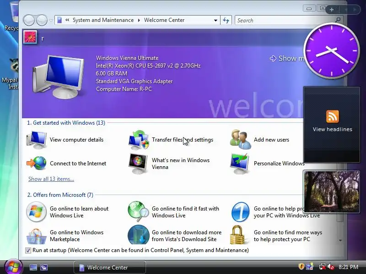Image resolution: width=366 pixels, height=274 pixels.
Task: Open learn about Windows Live offer
Action: tap(67, 212)
